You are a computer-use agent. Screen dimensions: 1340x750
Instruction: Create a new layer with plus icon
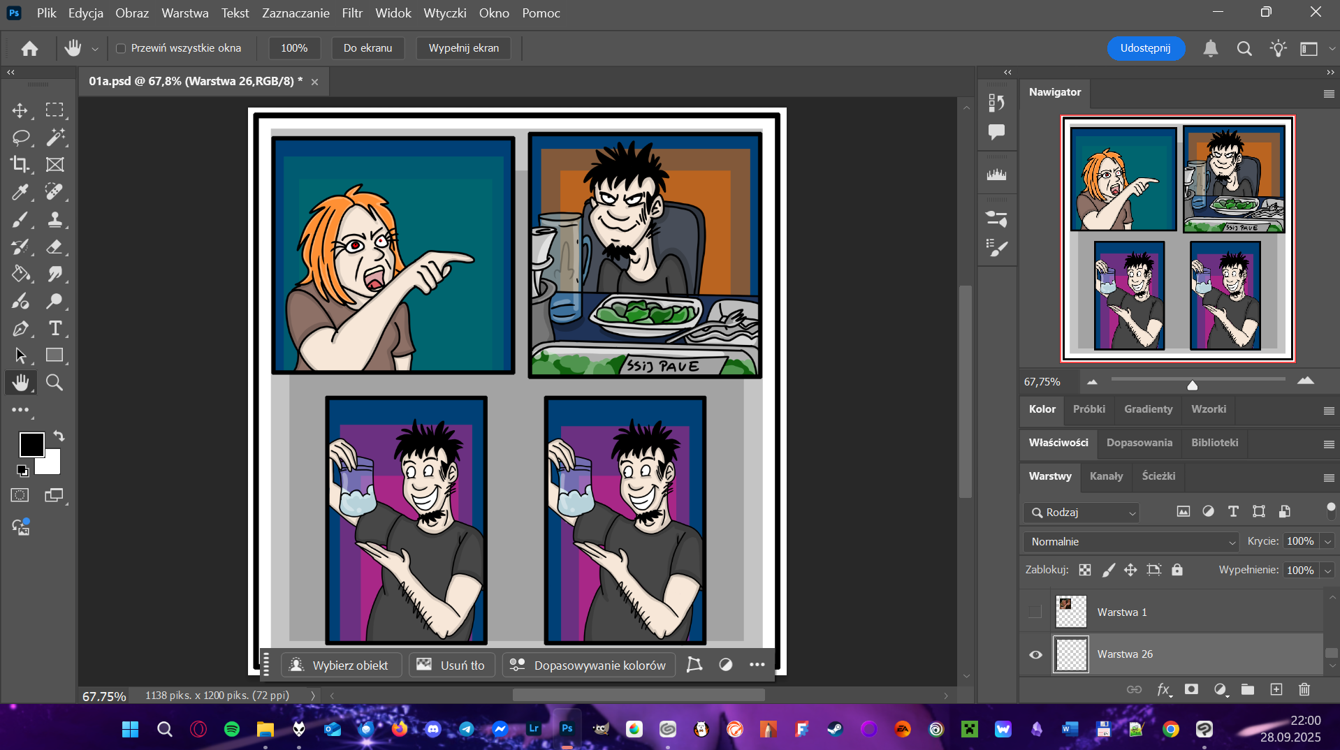[1276, 689]
